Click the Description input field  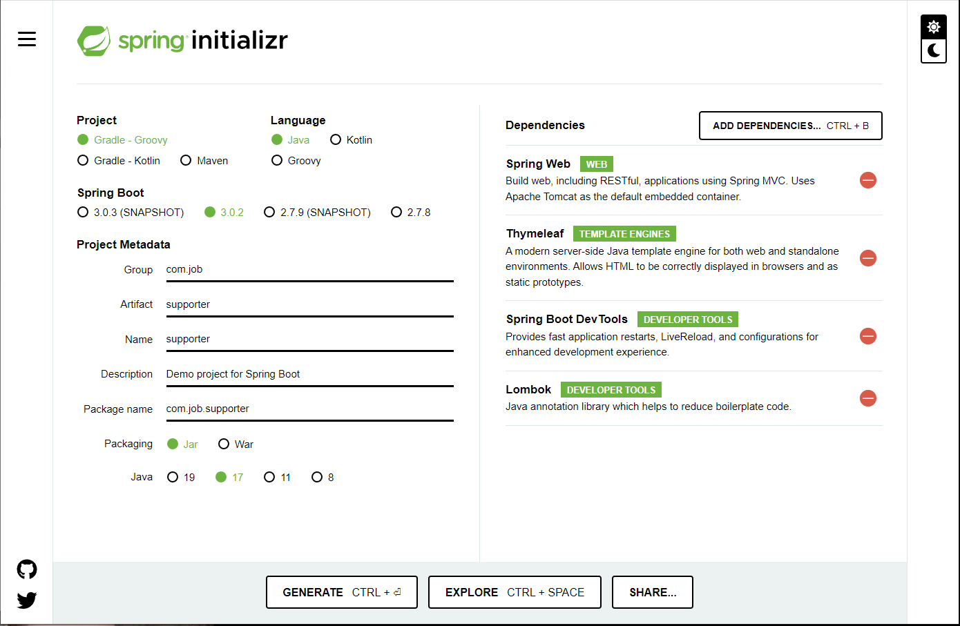pyautogui.click(x=309, y=375)
